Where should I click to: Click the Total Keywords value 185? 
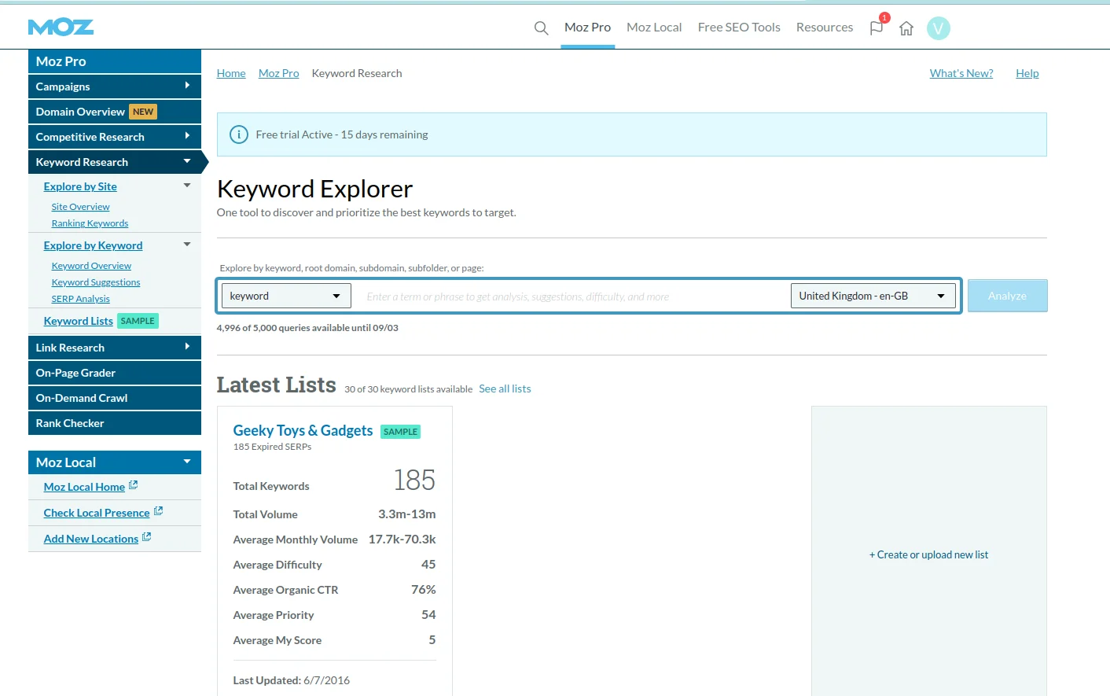[x=414, y=480]
